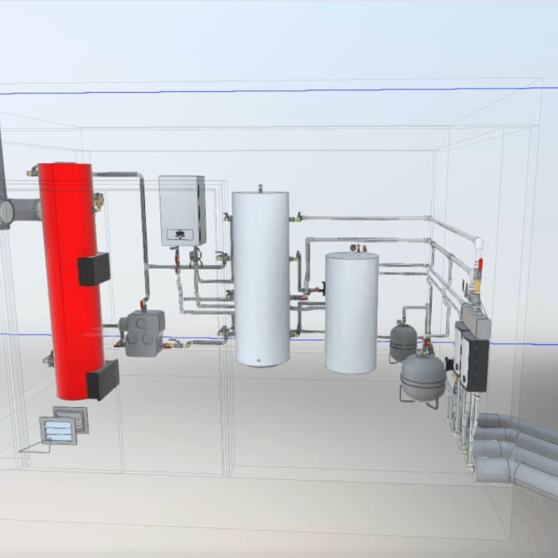The width and height of the screenshot is (558, 558).
Task: Select the grey pump unit beside red tank
Action: tap(142, 333)
